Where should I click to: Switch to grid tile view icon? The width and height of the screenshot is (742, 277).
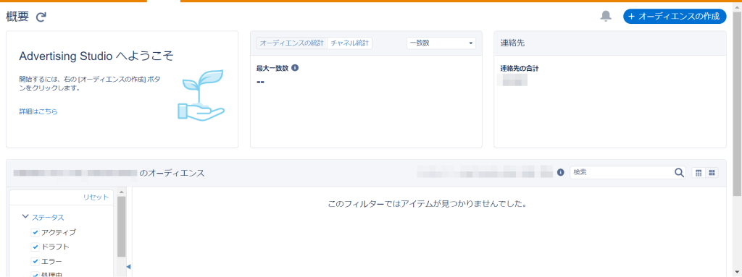click(712, 173)
